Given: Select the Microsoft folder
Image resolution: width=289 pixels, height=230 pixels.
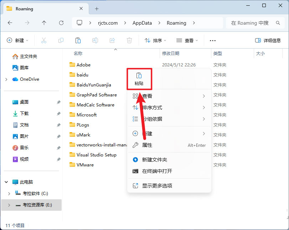Looking at the screenshot, I should (x=83, y=115).
